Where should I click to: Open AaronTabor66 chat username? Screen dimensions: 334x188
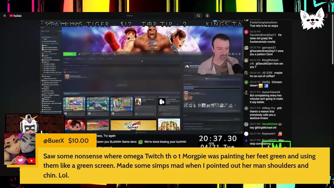click(x=271, y=92)
